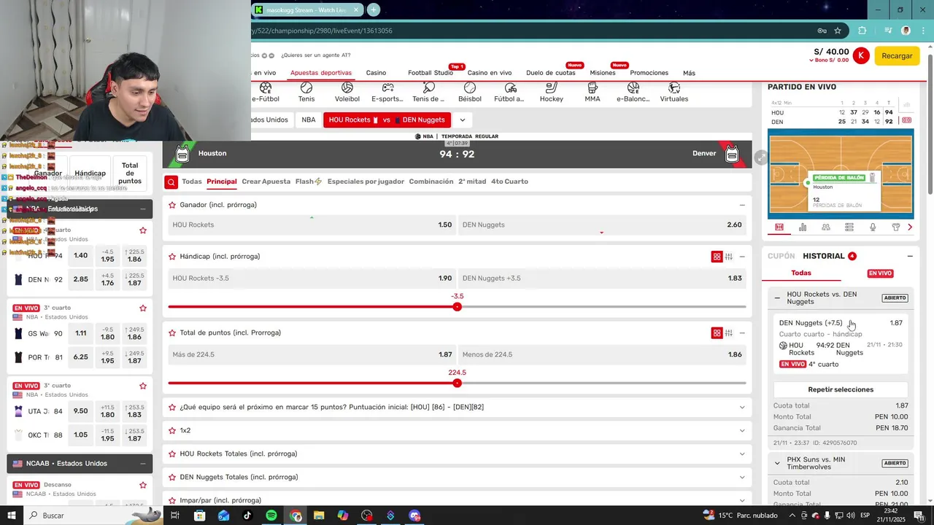Viewport: 934px width, 525px height.
Task: Favorite the UTA vs OKC sidebar match star
Action: [x=143, y=386]
